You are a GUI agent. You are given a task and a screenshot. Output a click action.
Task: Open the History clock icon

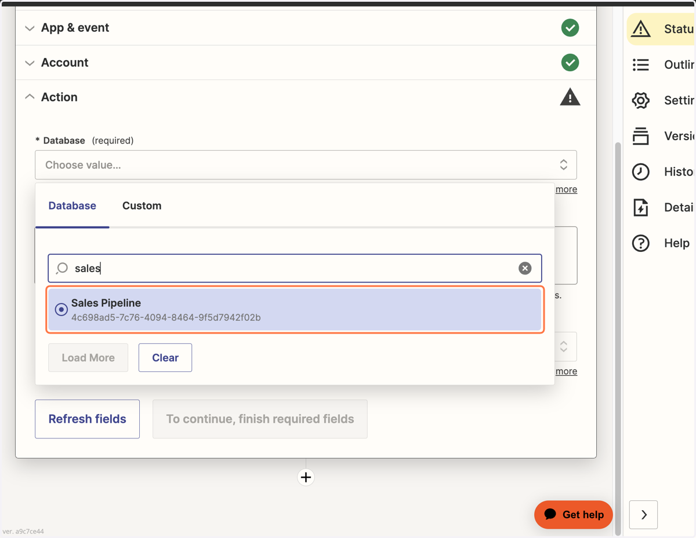(640, 171)
